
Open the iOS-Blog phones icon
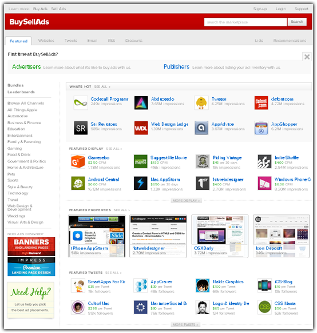pyautogui.click(x=264, y=286)
